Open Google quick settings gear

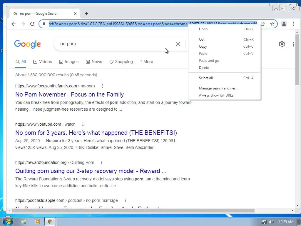coord(282,44)
